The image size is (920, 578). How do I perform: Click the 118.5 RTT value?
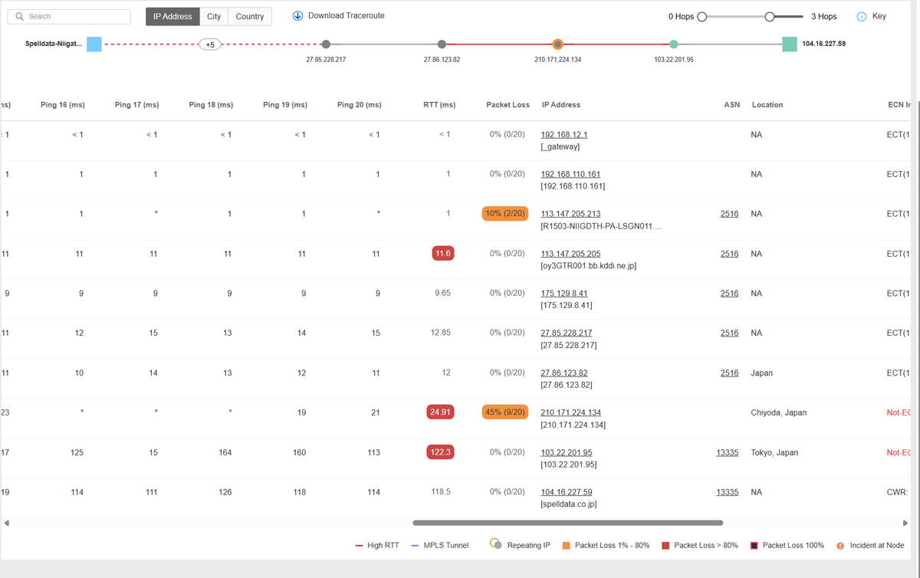441,492
